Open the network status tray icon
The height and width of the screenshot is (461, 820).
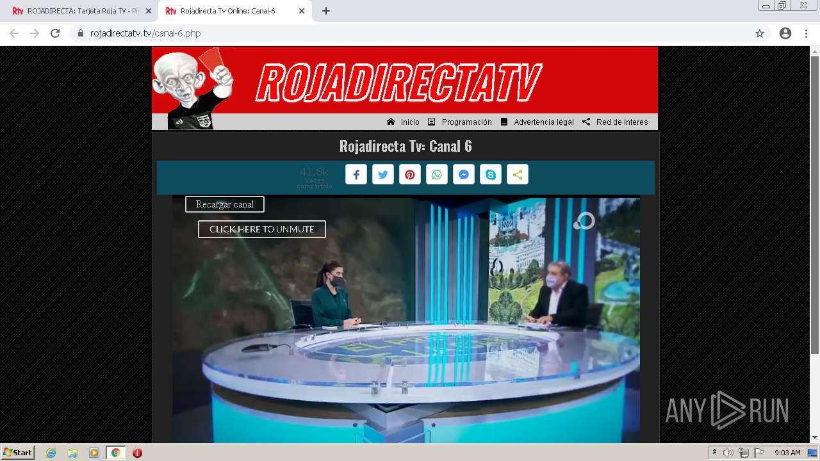(x=744, y=453)
